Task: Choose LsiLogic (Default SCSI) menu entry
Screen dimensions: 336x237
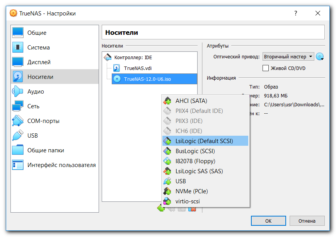Action: click(x=204, y=141)
